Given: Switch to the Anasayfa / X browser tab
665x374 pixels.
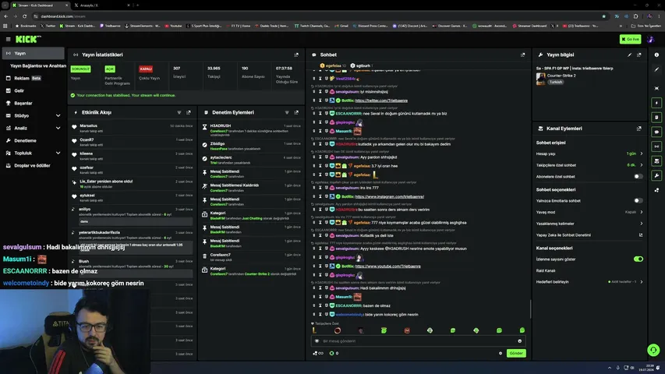Looking at the screenshot, I should point(101,5).
